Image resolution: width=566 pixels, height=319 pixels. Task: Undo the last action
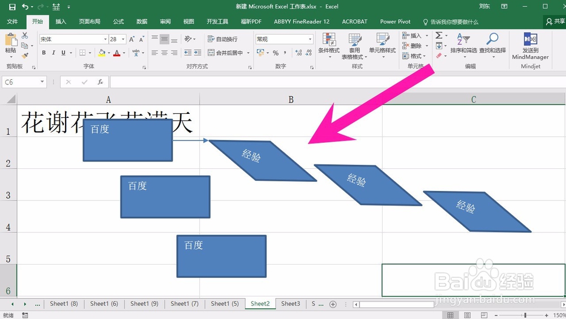(25, 6)
